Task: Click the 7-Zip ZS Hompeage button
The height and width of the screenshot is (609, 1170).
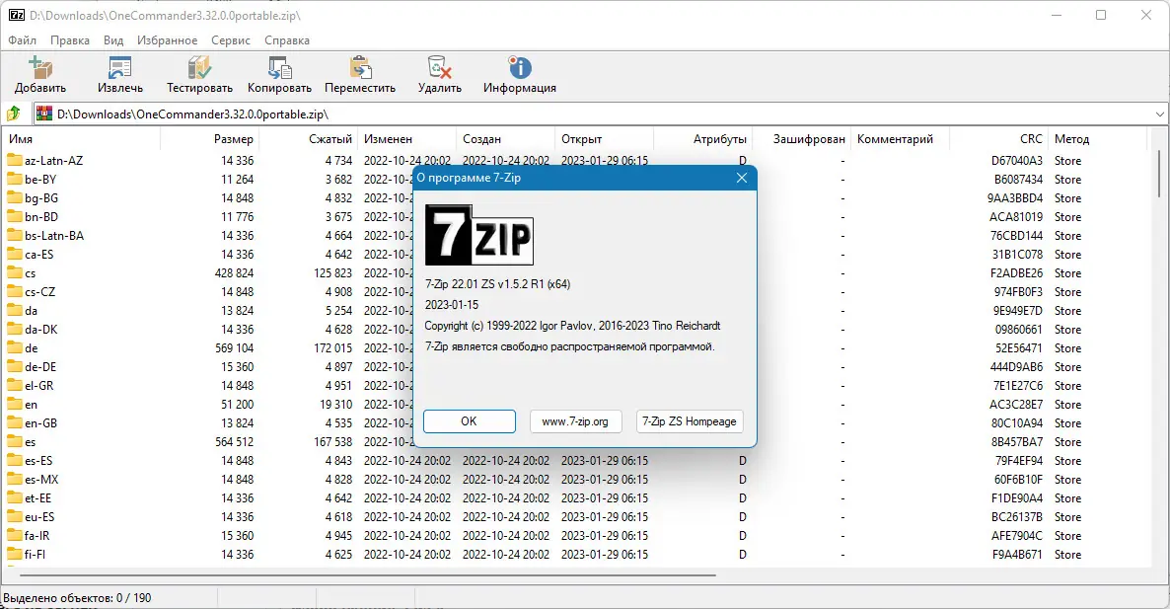Action: (x=690, y=420)
